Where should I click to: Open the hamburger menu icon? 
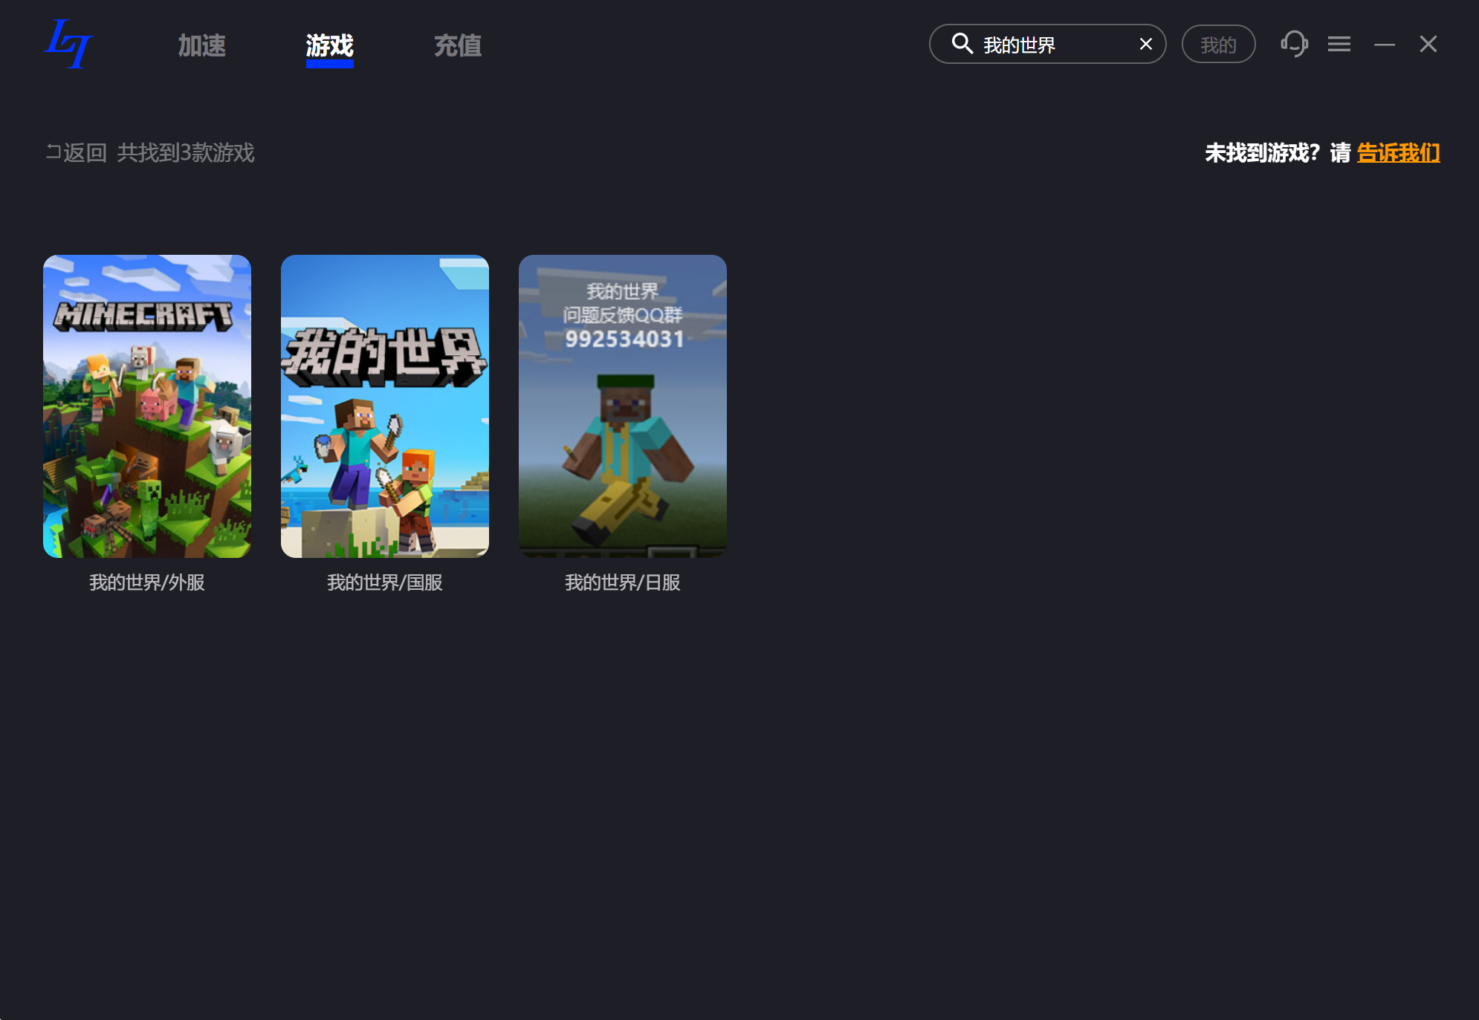(1339, 45)
